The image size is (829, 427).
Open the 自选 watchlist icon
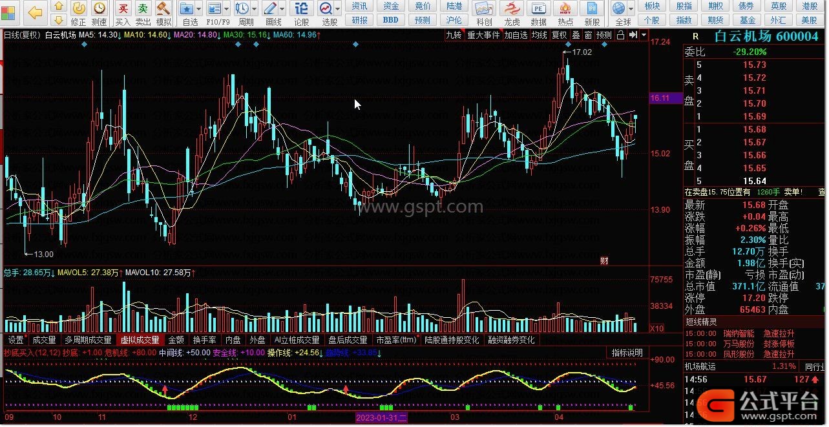[x=188, y=13]
